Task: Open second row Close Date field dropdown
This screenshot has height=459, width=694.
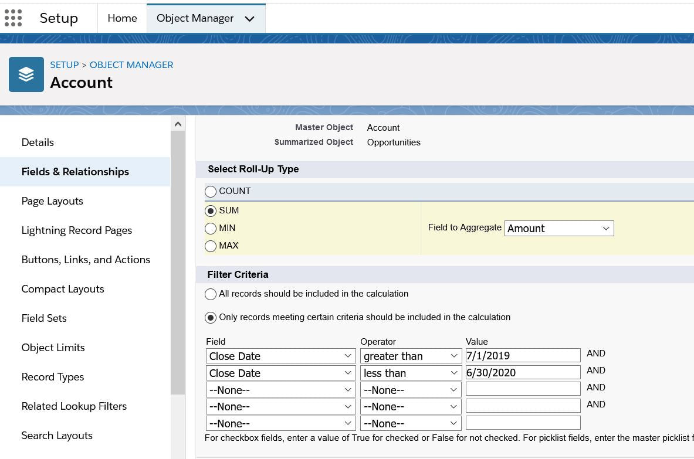Action: (280, 373)
